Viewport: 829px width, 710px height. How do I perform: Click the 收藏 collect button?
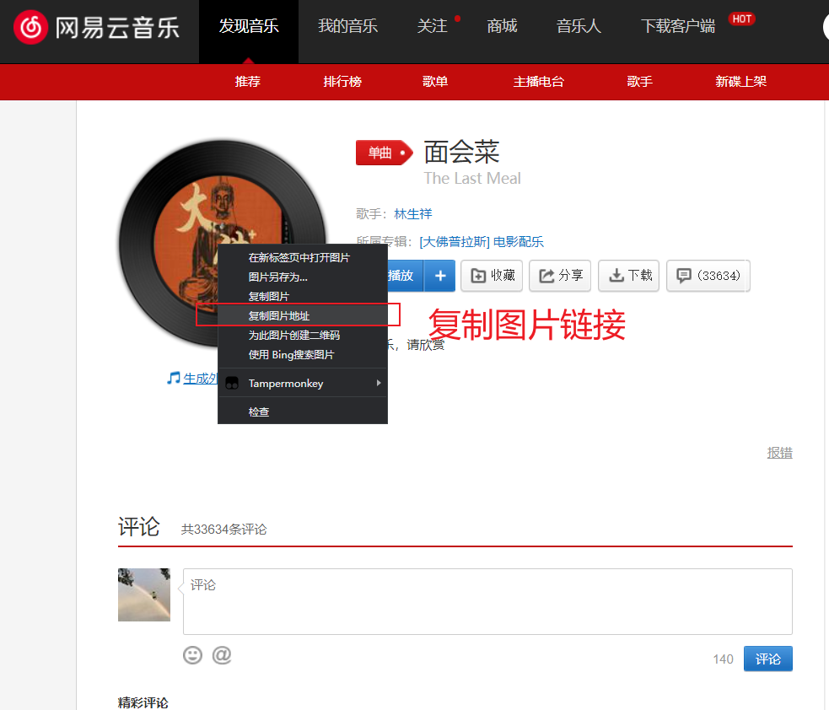492,276
